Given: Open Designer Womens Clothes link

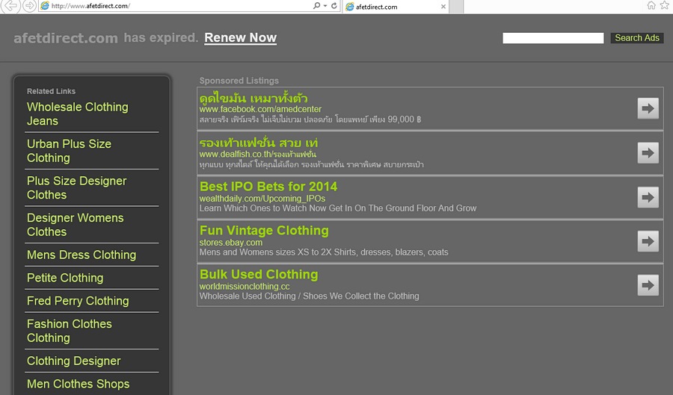Looking at the screenshot, I should point(75,225).
